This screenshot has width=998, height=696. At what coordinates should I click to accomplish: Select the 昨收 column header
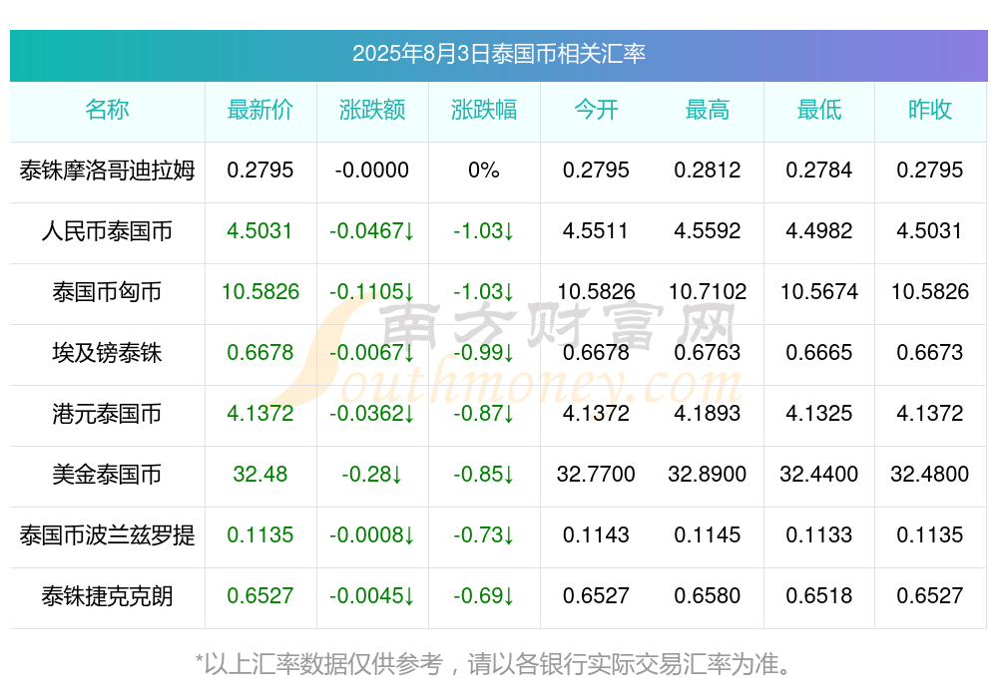point(930,110)
